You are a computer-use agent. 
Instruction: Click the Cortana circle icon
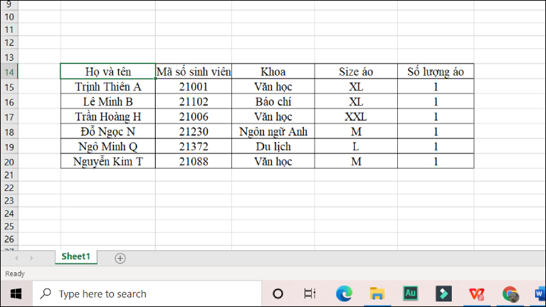click(x=278, y=293)
